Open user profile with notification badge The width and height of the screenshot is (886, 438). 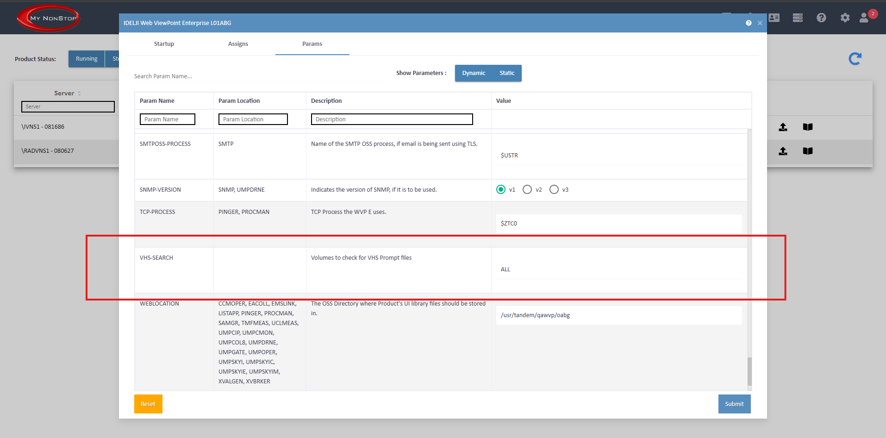[864, 18]
